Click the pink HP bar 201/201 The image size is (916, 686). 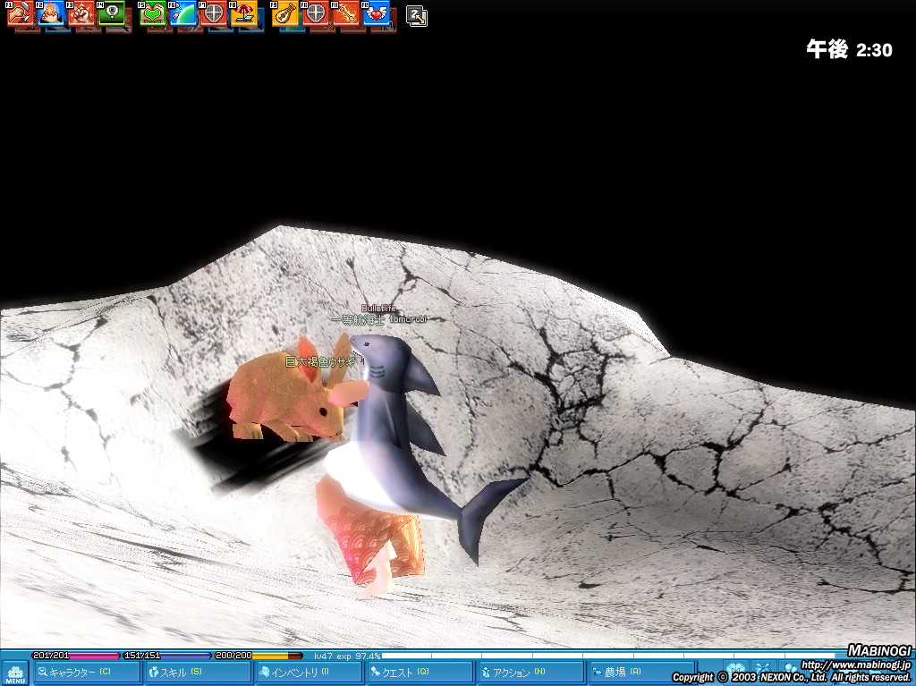[74, 656]
